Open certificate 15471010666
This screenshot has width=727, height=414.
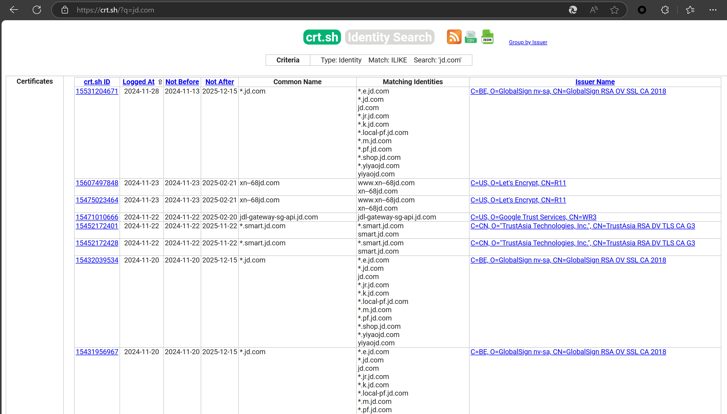97,217
